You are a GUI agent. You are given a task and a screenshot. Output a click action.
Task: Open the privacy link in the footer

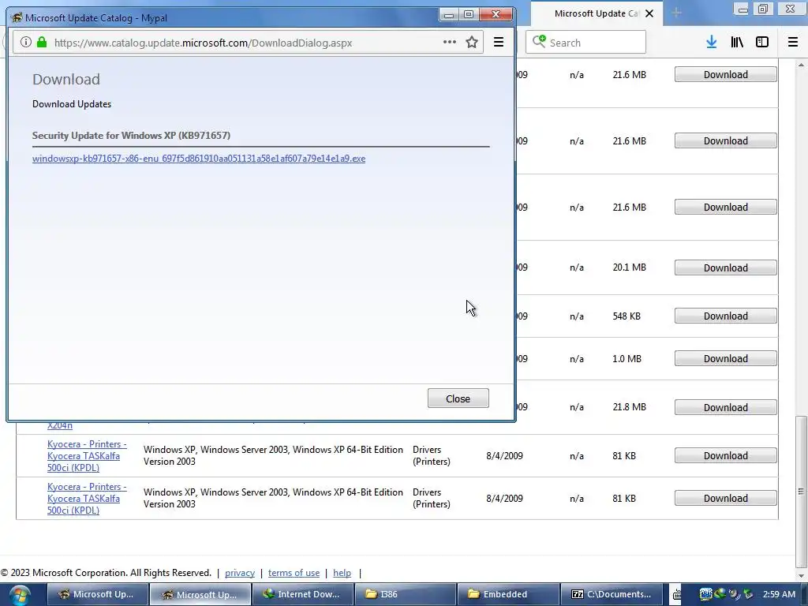coord(240,573)
